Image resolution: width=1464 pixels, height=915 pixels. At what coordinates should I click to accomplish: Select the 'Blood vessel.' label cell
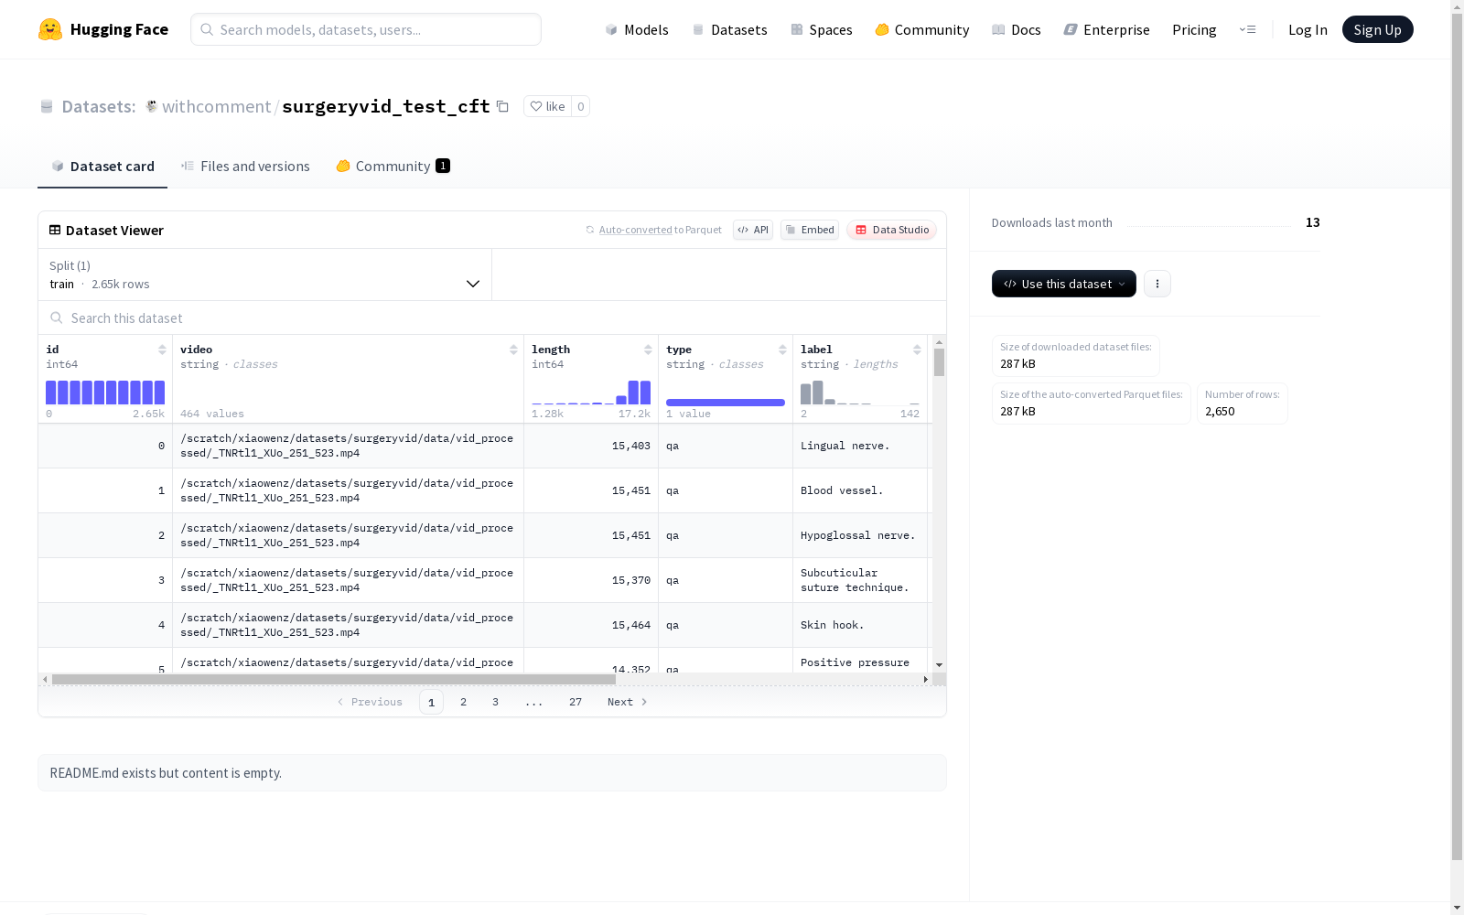tap(860, 490)
